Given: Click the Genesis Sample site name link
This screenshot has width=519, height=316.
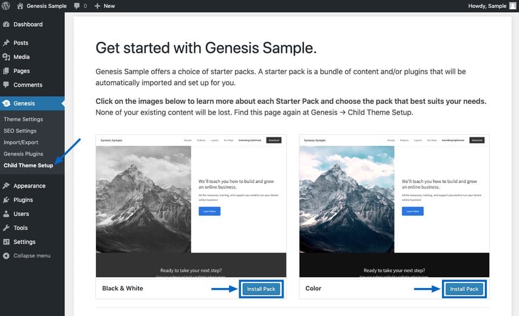Looking at the screenshot, I should 46,6.
